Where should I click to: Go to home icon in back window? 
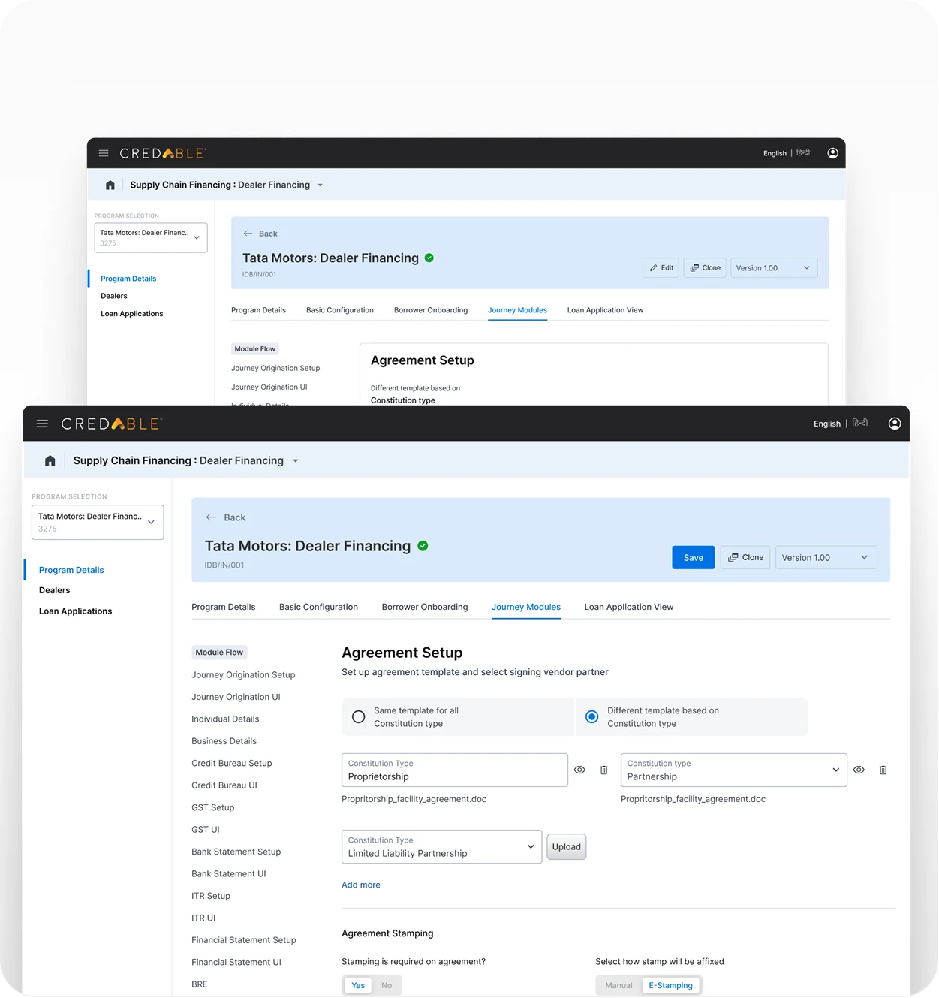coord(110,185)
